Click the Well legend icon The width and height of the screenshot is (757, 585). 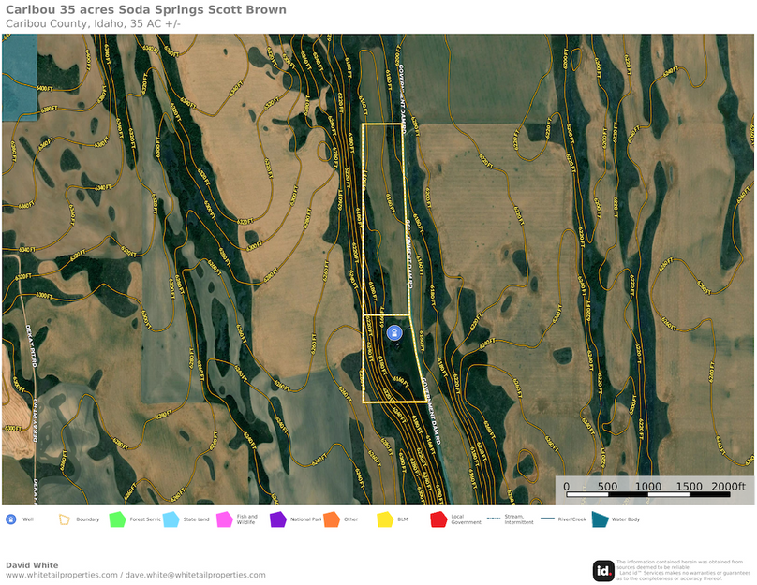click(x=10, y=519)
